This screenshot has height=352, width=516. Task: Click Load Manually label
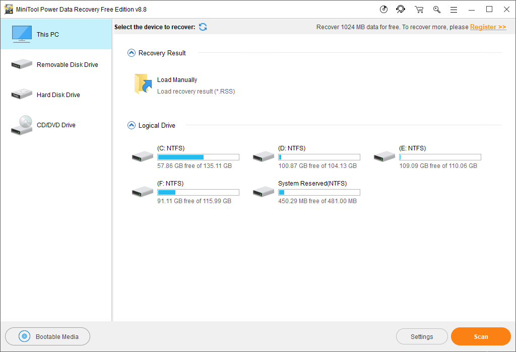click(x=177, y=80)
